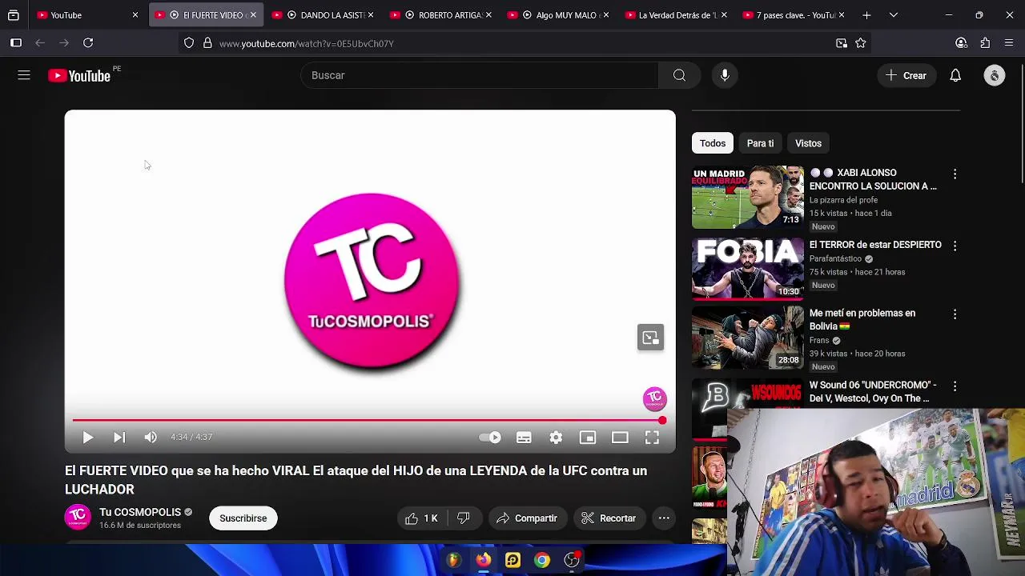Focus the Buscar search field

[x=479, y=75]
